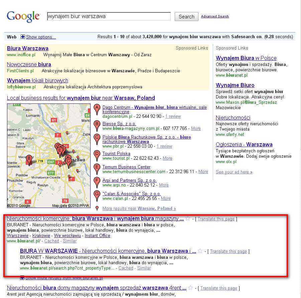Open Biesse Sp. z o.o. listing
Viewport: 301px width, 298px height.
click(119, 124)
